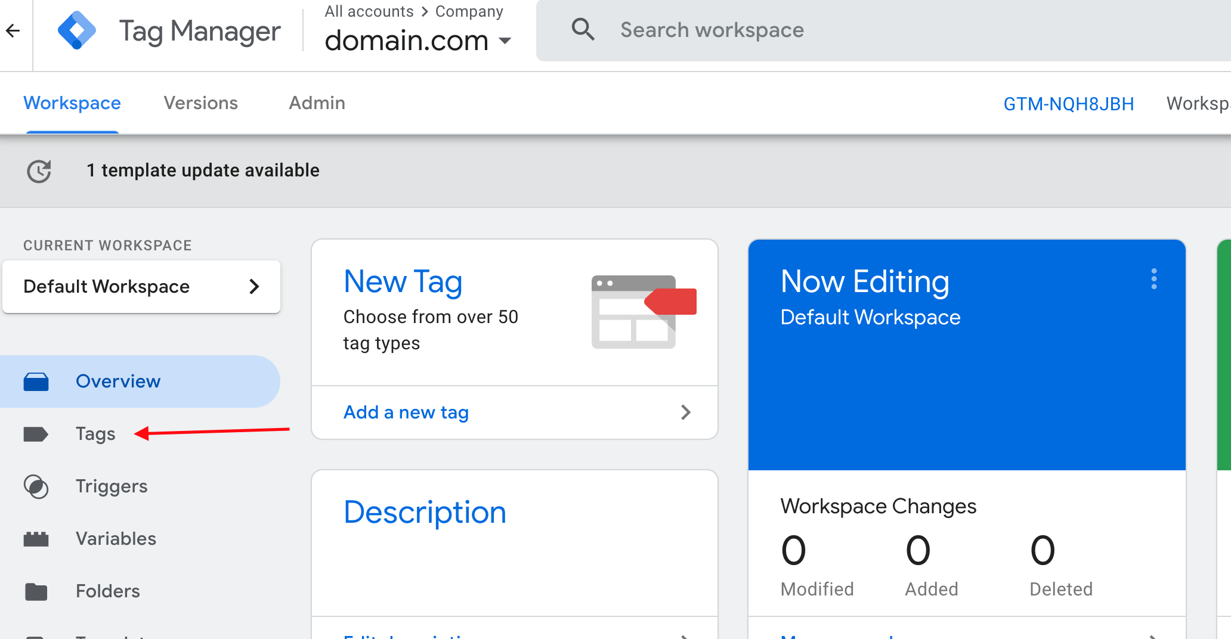Click the Overview sidebar icon

pyautogui.click(x=36, y=381)
